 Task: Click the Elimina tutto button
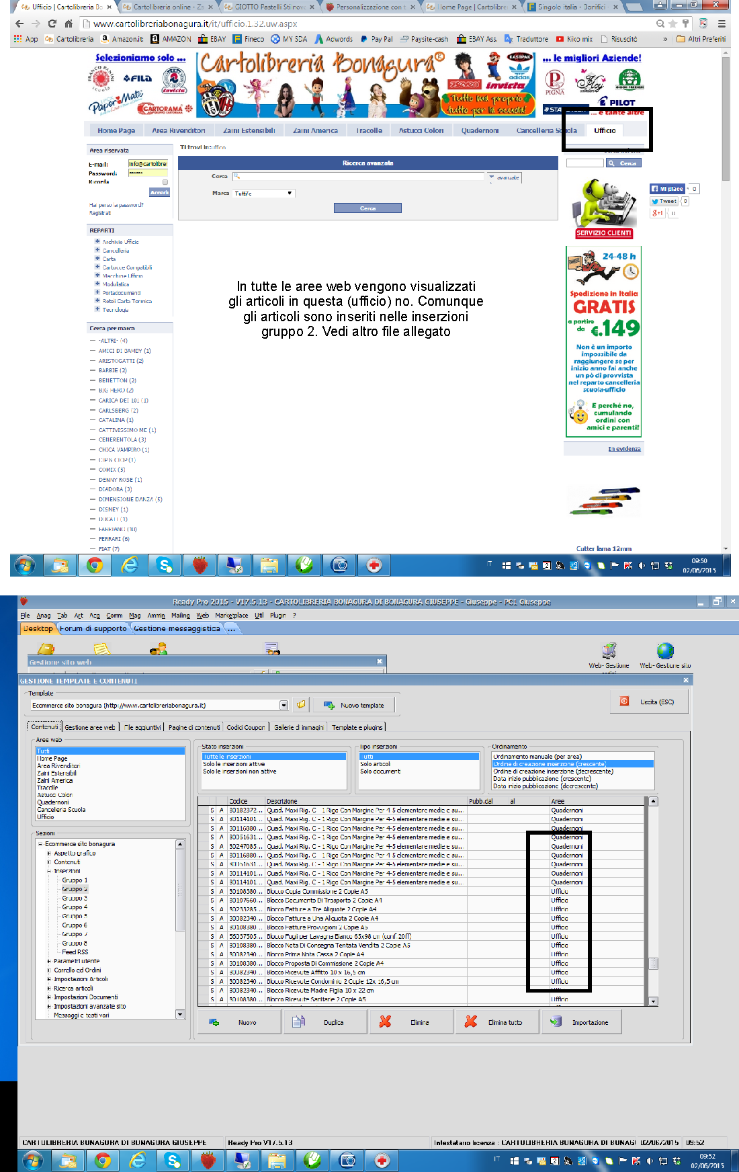[497, 1022]
